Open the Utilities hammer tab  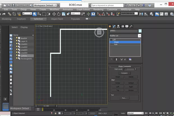click(131, 26)
